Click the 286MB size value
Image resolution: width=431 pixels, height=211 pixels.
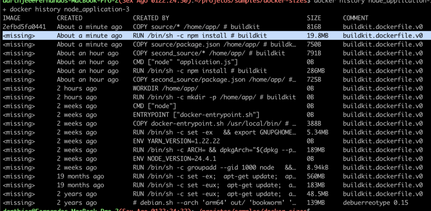[x=316, y=71]
